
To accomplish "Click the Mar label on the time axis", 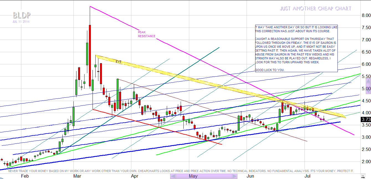I will coord(77,176).
